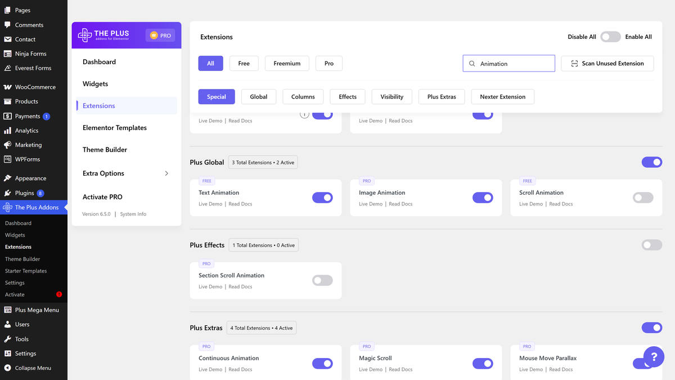The height and width of the screenshot is (380, 675).
Task: Turn off the Text Animation extension toggle
Action: point(322,198)
